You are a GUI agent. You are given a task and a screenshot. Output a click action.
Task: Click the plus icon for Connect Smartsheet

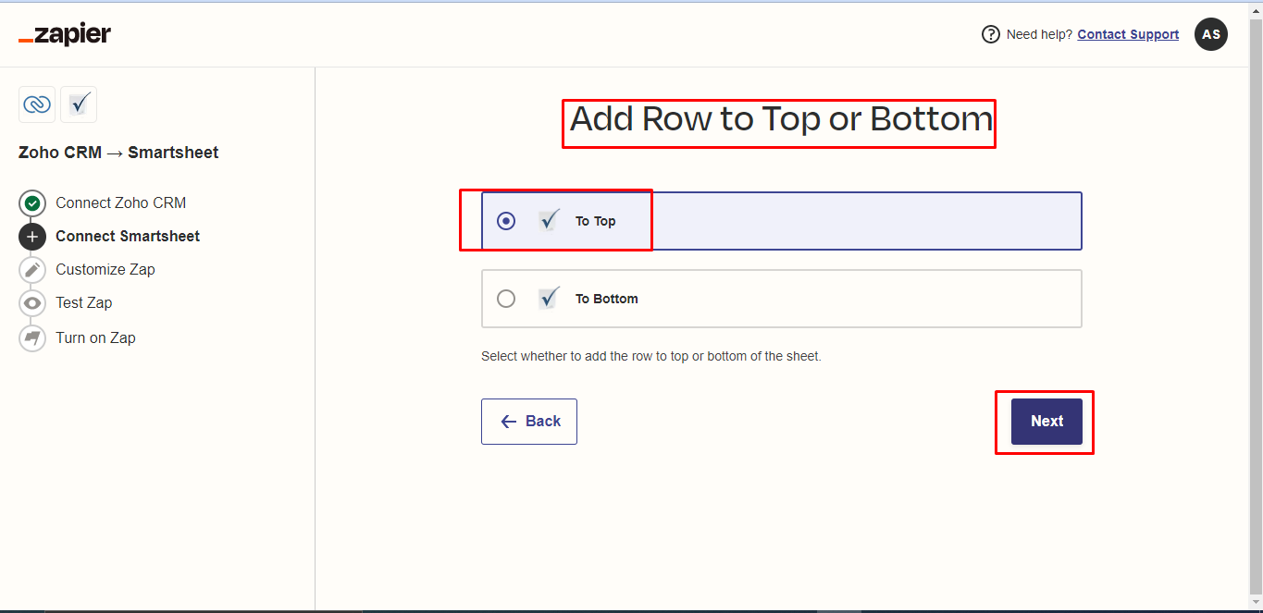click(x=32, y=236)
